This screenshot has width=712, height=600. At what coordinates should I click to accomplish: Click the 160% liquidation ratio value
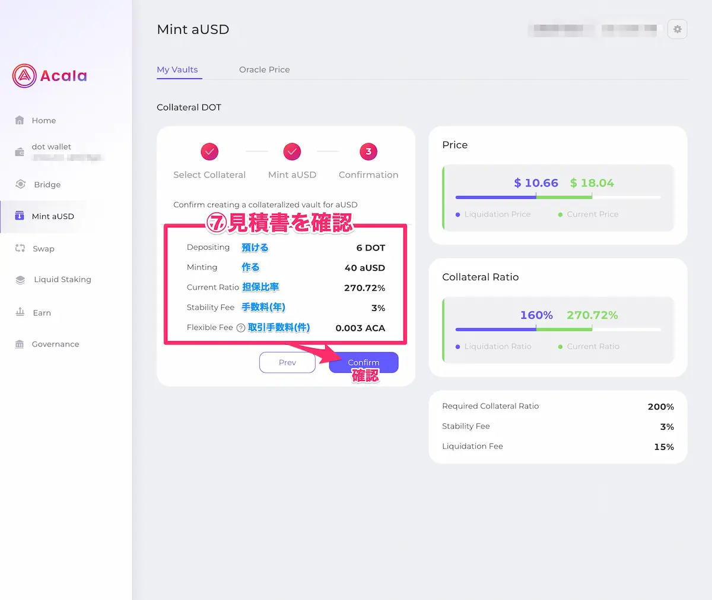click(x=536, y=315)
